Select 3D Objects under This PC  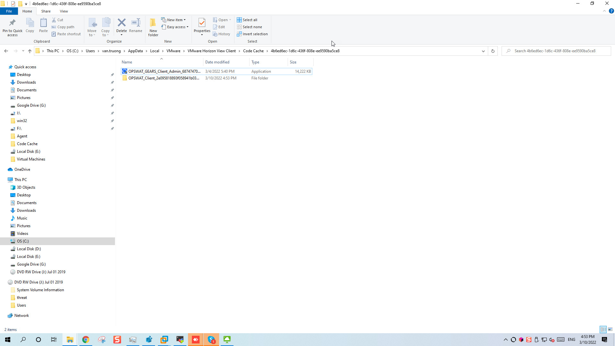26,187
